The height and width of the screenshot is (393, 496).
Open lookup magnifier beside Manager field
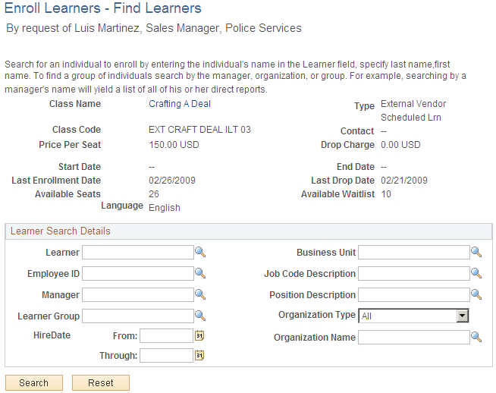pos(200,294)
